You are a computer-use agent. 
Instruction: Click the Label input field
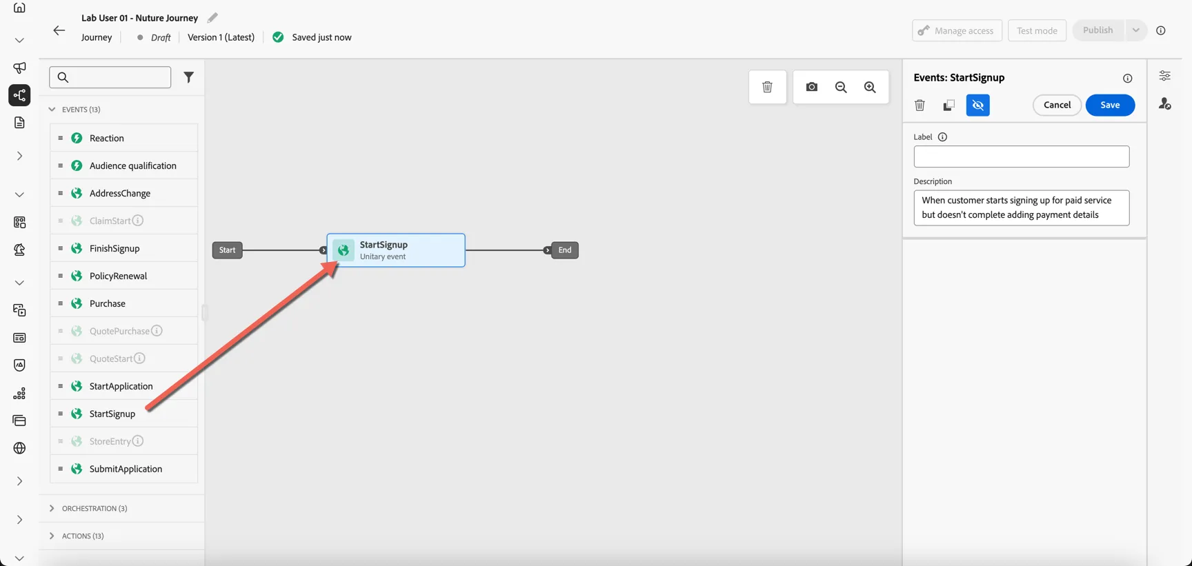tap(1022, 156)
